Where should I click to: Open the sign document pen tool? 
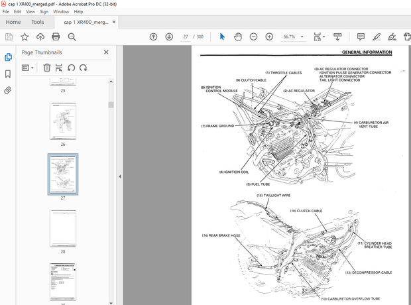(392, 36)
